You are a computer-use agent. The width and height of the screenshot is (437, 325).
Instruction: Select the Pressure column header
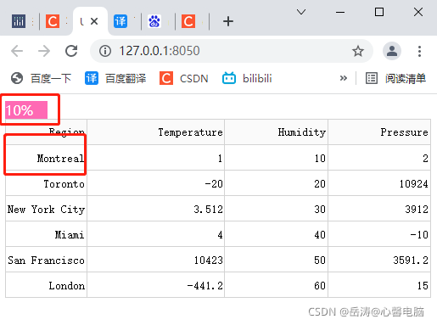379,132
